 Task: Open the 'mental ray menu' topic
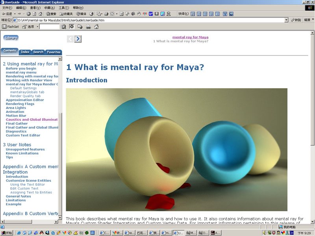click(21, 72)
